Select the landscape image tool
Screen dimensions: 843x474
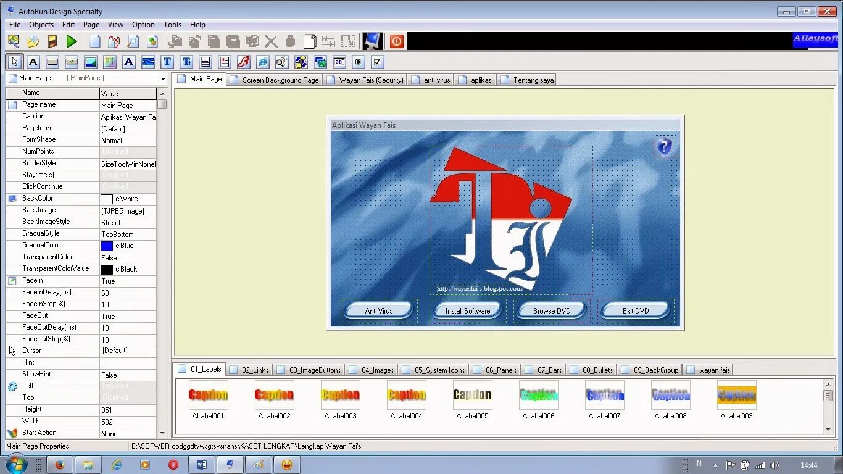91,62
